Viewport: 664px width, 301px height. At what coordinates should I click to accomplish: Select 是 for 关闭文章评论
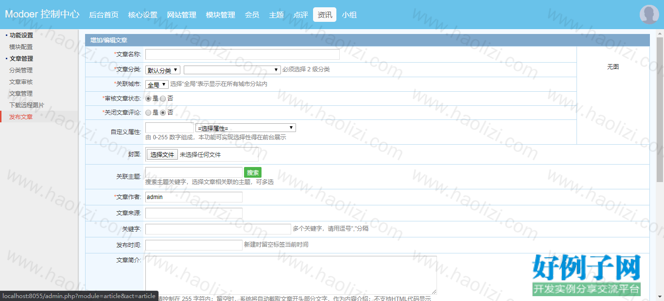(x=148, y=113)
